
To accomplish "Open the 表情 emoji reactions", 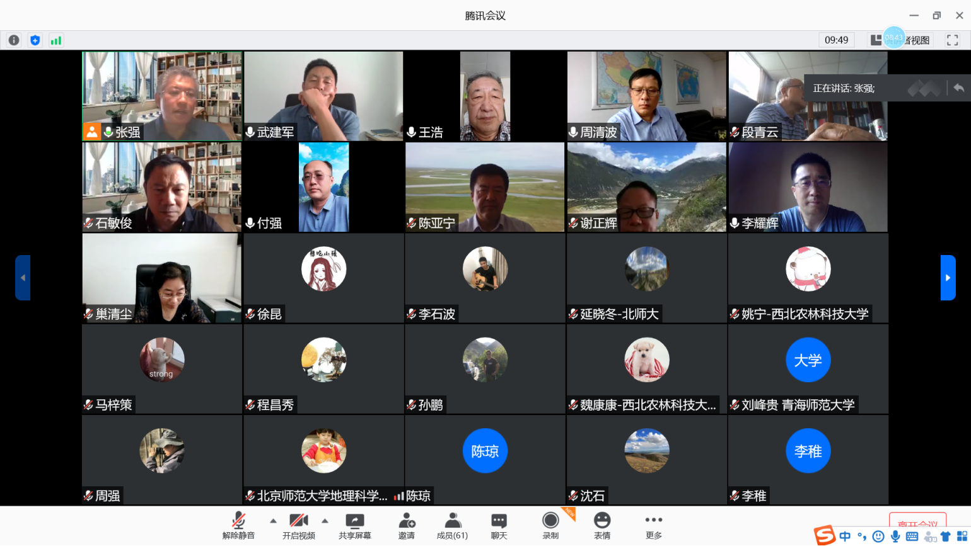I will click(602, 525).
